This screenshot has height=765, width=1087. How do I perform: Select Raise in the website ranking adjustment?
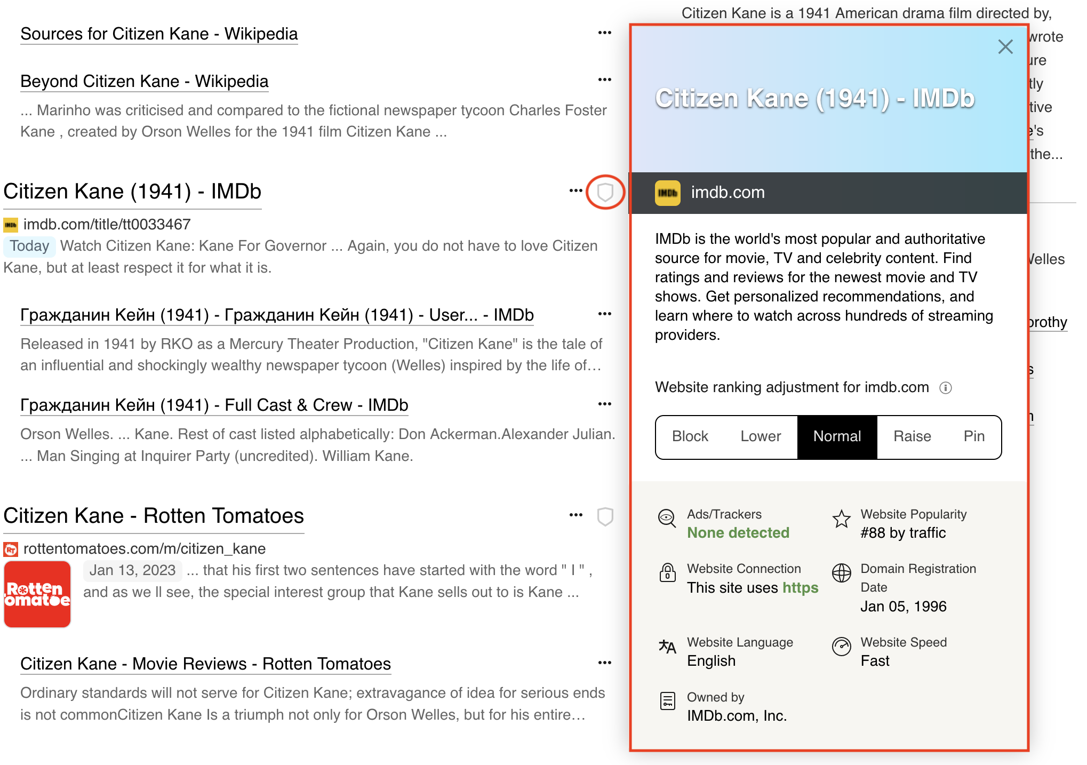(x=912, y=437)
